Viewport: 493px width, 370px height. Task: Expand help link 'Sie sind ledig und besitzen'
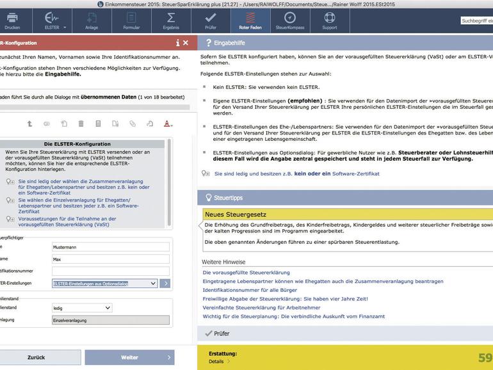(297, 173)
